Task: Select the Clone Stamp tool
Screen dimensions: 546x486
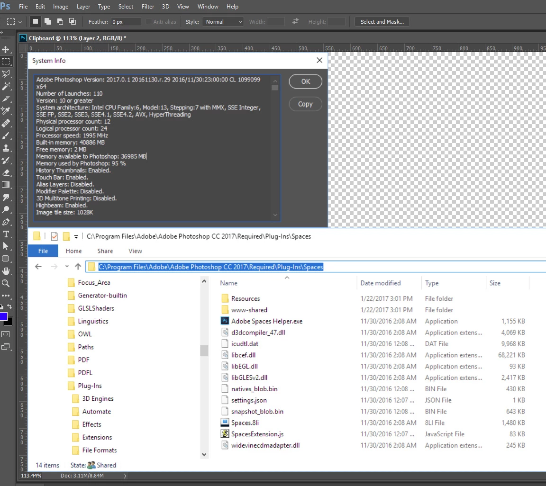Action: (6, 148)
